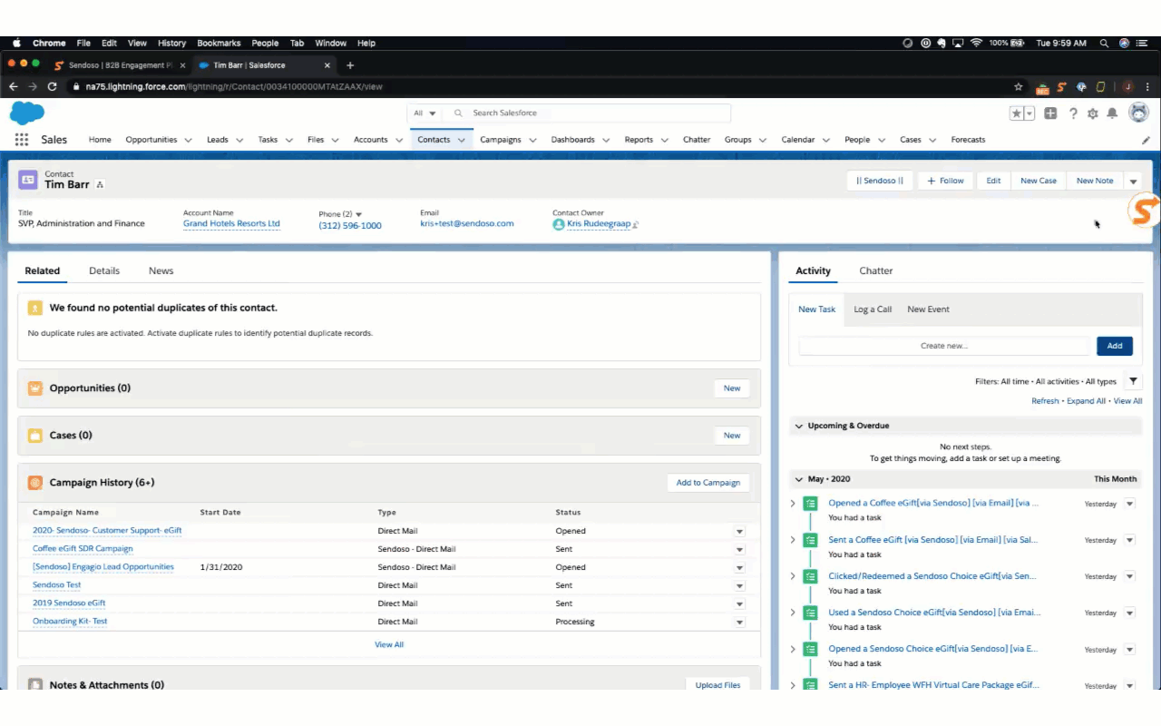
Task: Open Spotlight search in the menu bar
Action: pyautogui.click(x=1104, y=43)
